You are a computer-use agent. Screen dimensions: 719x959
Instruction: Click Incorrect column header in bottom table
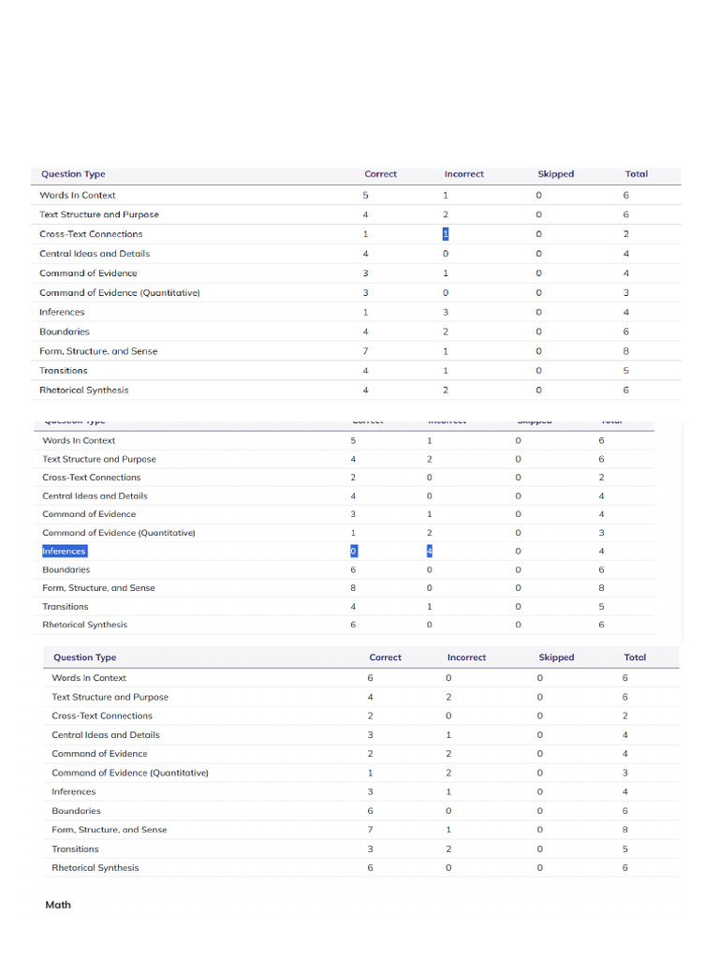coord(466,657)
